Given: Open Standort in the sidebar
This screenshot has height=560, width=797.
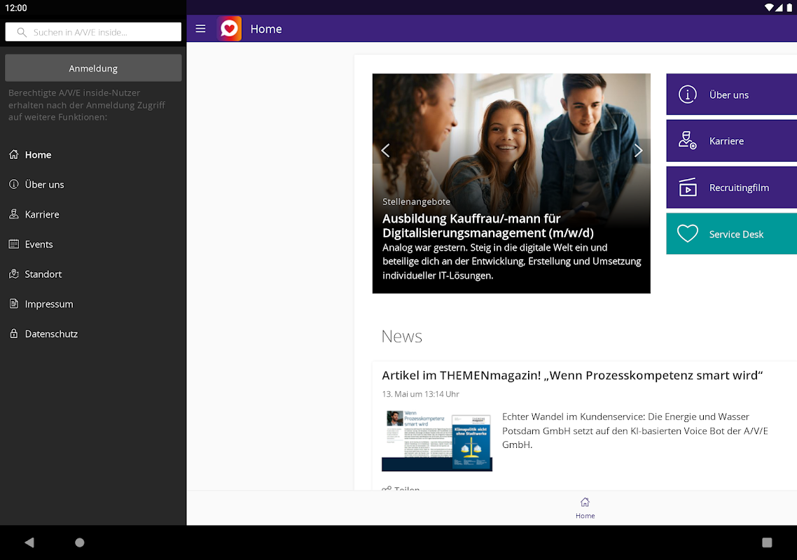Looking at the screenshot, I should (43, 274).
